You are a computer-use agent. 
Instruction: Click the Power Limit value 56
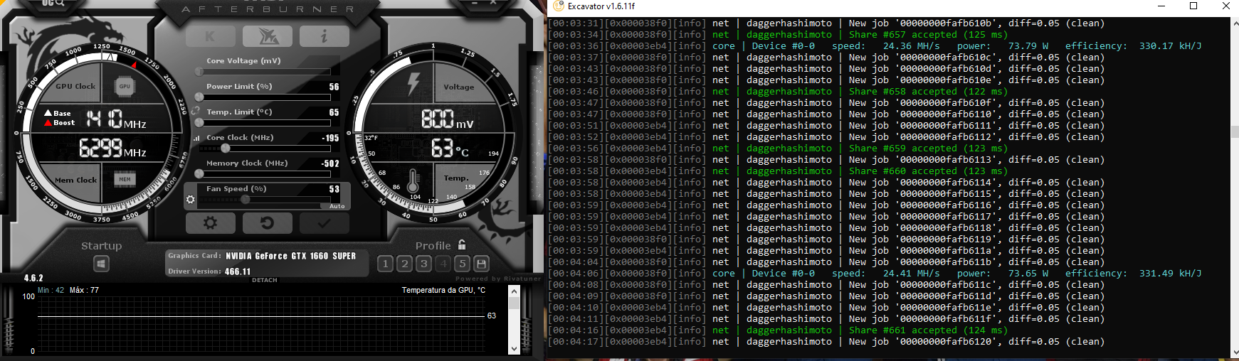[x=334, y=87]
